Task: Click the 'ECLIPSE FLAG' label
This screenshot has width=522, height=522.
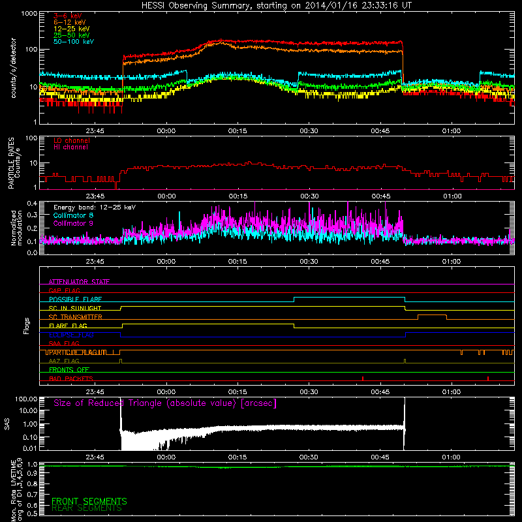Action: pyautogui.click(x=71, y=335)
